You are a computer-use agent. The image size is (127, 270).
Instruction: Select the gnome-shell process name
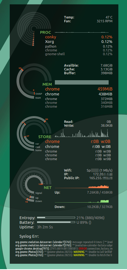[55, 54]
